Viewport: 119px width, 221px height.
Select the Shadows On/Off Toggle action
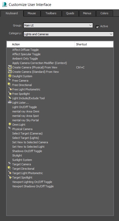pos(27,151)
